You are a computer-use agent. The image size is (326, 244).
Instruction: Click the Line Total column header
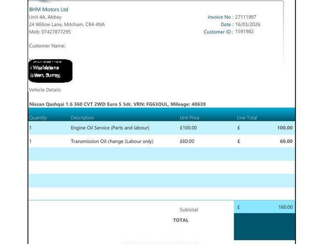(247, 118)
